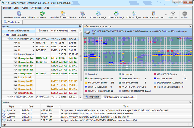The width and height of the screenshot is (194, 128).
Task: Open the Affichage menu
Action: pos(36,8)
